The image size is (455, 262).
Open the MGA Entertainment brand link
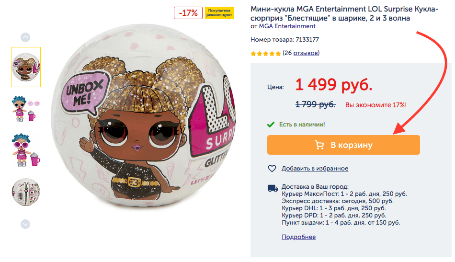click(287, 26)
